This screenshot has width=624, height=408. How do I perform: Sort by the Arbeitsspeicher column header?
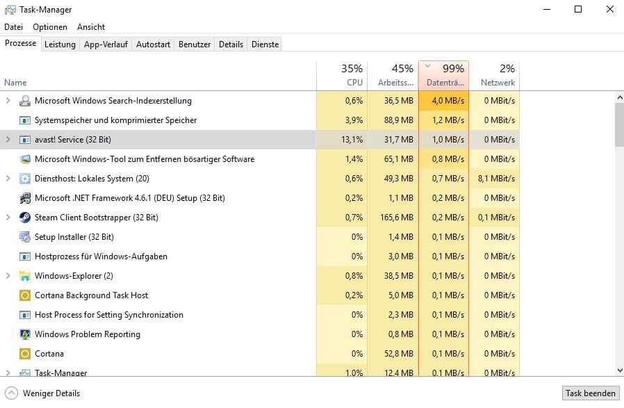click(x=393, y=76)
